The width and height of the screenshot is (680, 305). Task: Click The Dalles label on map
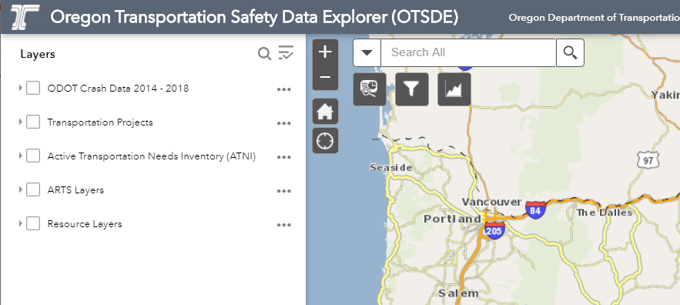pos(604,213)
